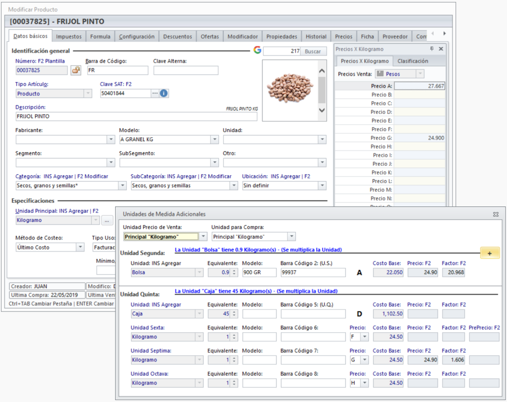Open the Unidad Precio de Venta dropdown
This screenshot has height=402, width=507.
203,237
